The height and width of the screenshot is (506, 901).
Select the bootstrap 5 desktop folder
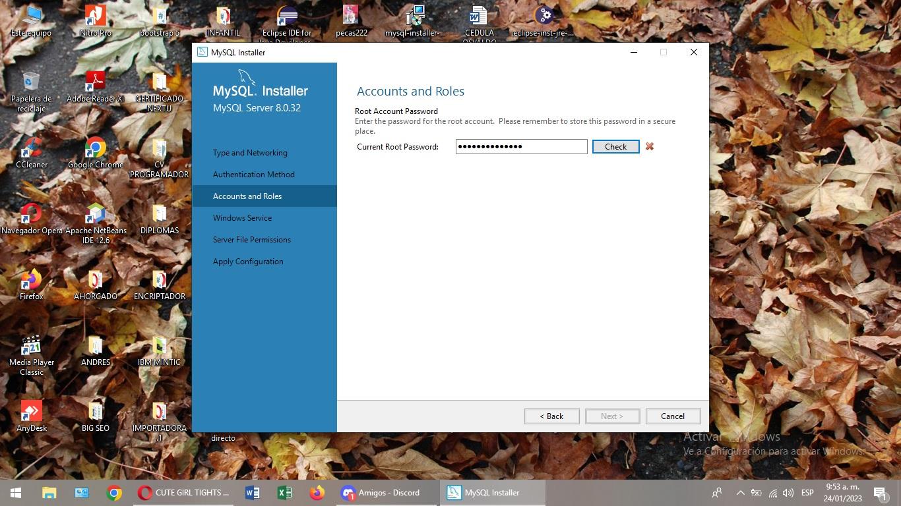pyautogui.click(x=160, y=21)
